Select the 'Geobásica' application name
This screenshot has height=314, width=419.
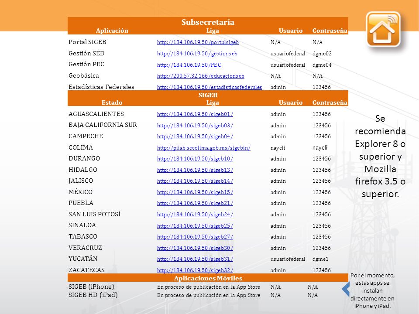pyautogui.click(x=84, y=75)
